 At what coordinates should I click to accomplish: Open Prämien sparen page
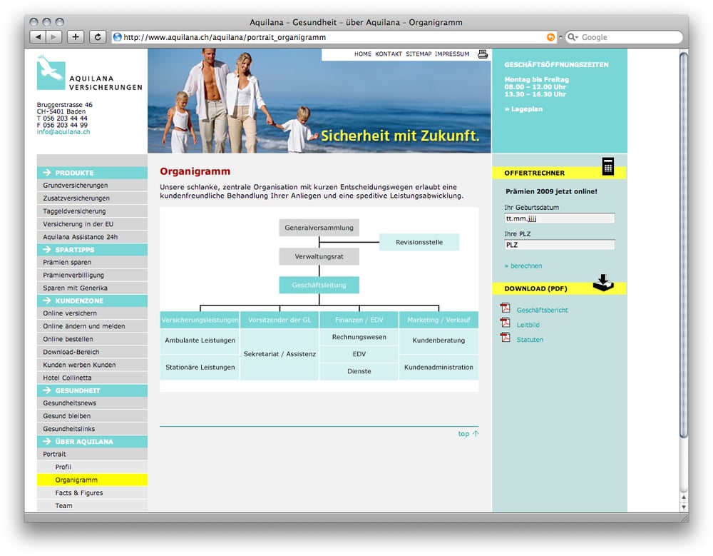click(92, 262)
